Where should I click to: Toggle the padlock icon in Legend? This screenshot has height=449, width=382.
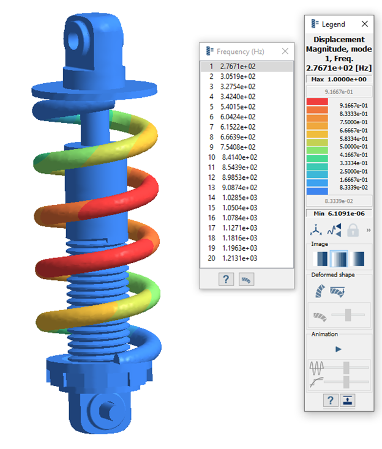tap(353, 230)
